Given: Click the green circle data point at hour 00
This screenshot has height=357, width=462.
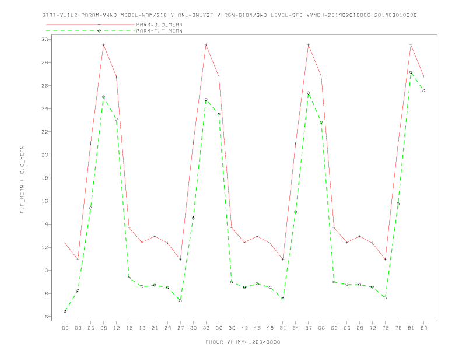Looking at the screenshot, I should tap(65, 311).
